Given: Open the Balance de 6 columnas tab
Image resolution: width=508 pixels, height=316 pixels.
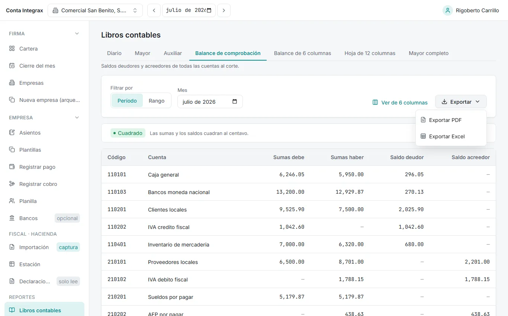Looking at the screenshot, I should (x=302, y=53).
